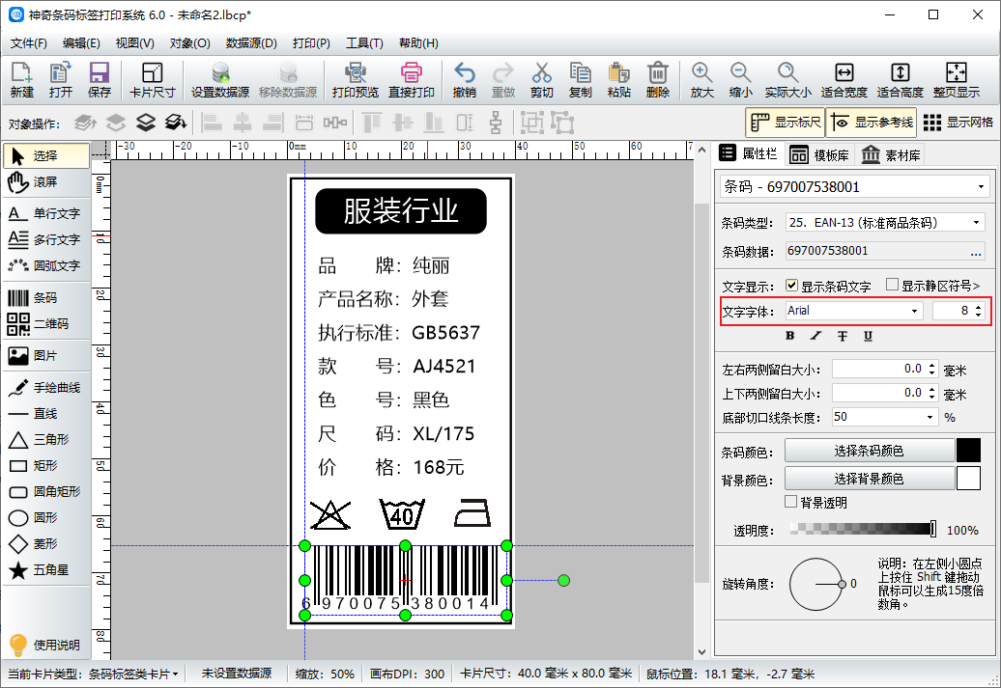This screenshot has height=688, width=1001.
Task: Paste using the 粘贴 icon
Action: coord(618,80)
